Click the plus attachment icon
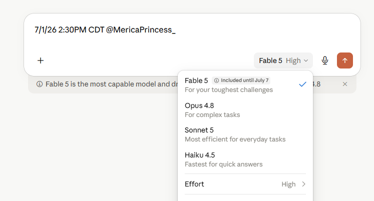The image size is (374, 201). 41,60
